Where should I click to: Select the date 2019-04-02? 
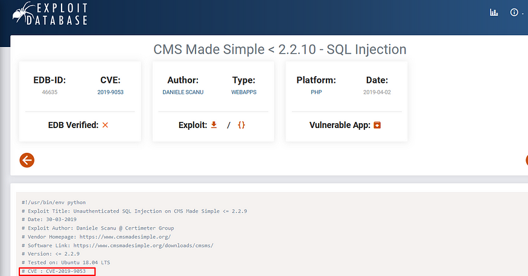coord(377,92)
